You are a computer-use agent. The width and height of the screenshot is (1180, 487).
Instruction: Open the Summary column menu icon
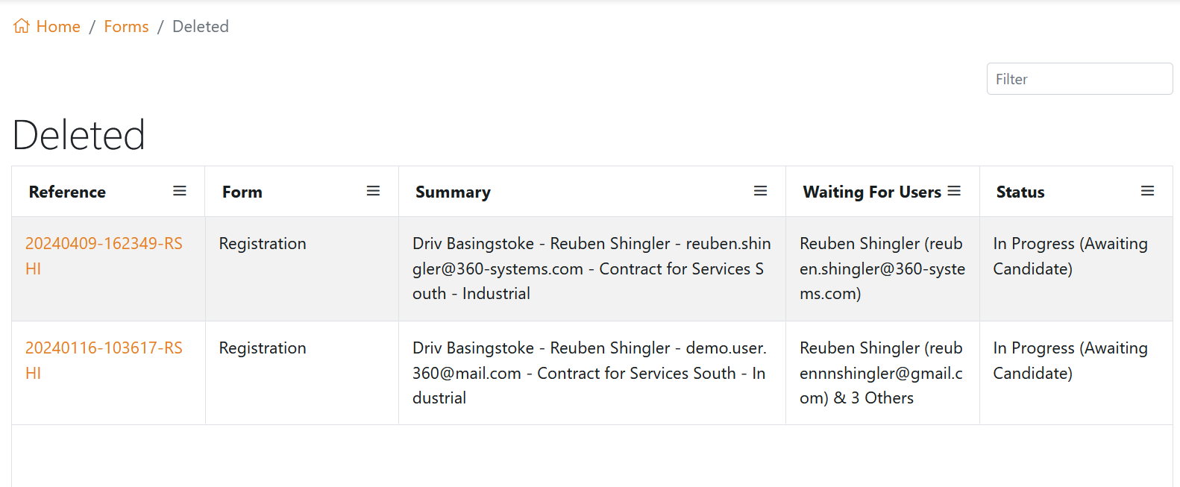click(x=760, y=192)
